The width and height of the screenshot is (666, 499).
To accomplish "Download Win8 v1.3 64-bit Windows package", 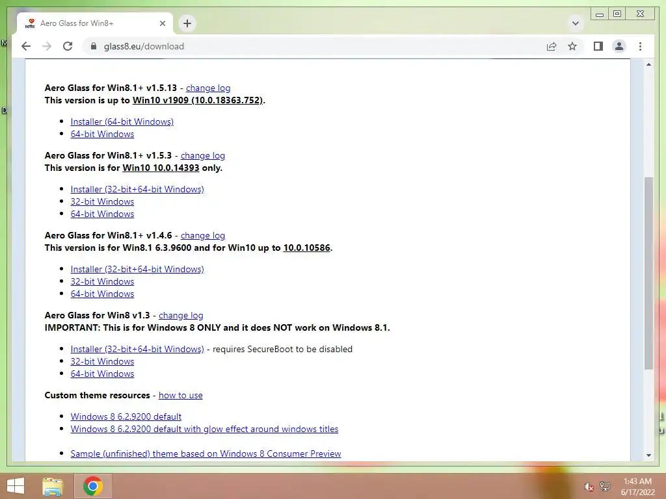I will pyautogui.click(x=102, y=374).
